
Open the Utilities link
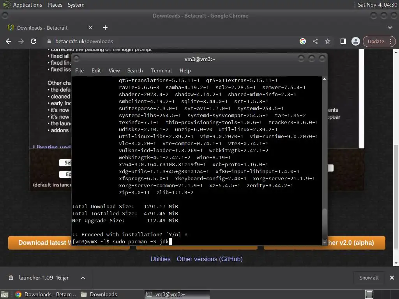(160, 259)
